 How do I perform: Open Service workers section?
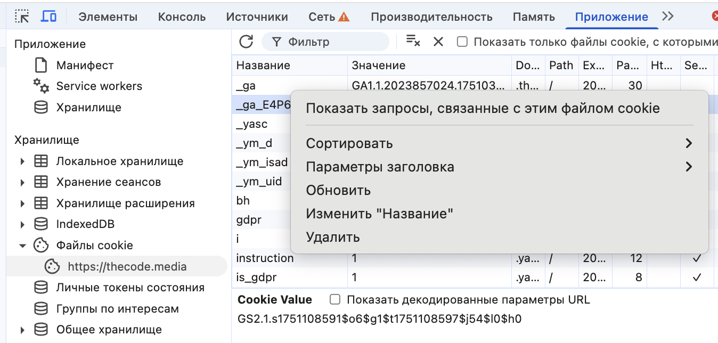[99, 86]
